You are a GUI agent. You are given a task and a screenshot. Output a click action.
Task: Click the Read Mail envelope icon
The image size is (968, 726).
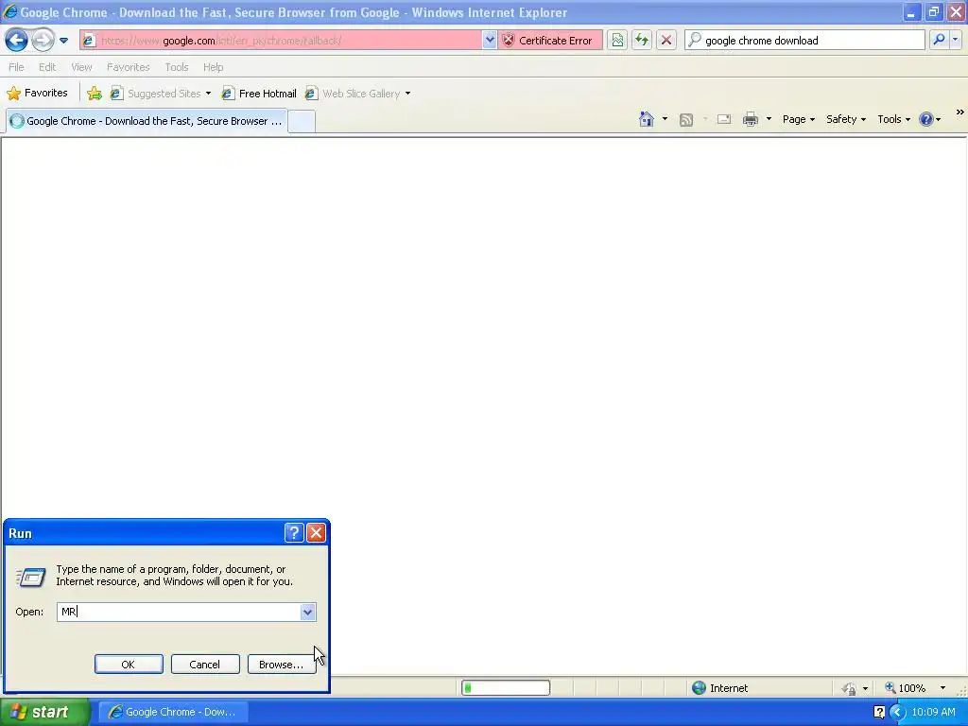pyautogui.click(x=723, y=119)
